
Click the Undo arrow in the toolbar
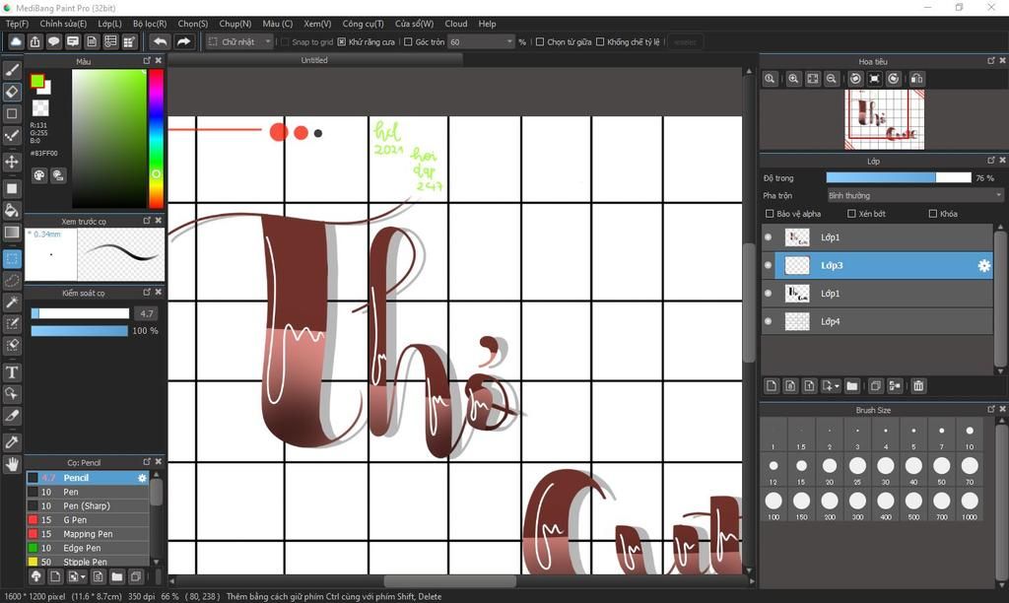click(x=160, y=41)
